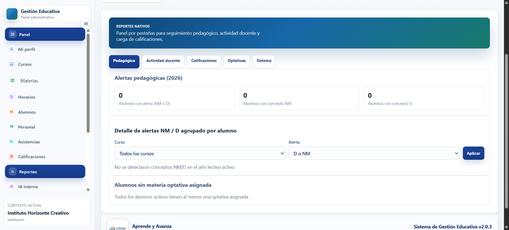Switch to the Actividad docente tab
Image resolution: width=509 pixels, height=230 pixels.
coord(163,61)
